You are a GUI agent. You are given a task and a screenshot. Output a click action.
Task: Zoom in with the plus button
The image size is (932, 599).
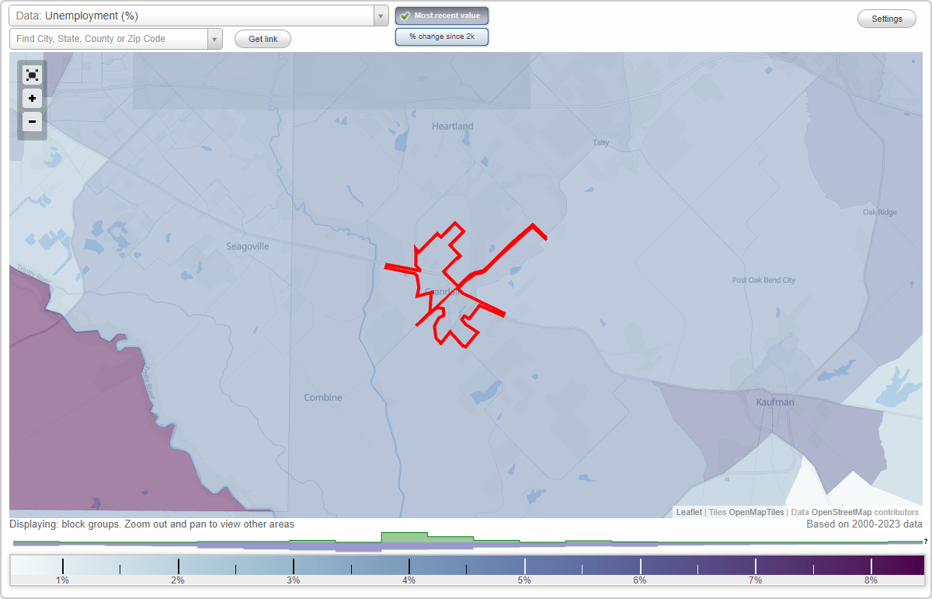(32, 98)
